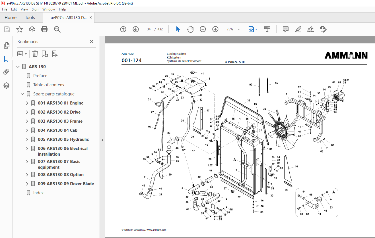Select the highlight text pen tool
This screenshot has width=375, height=238.
coord(298,29)
